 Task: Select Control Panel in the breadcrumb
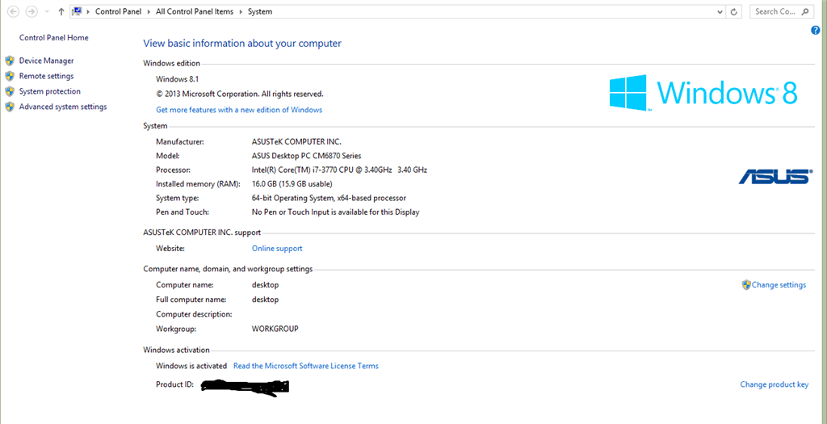tap(118, 11)
